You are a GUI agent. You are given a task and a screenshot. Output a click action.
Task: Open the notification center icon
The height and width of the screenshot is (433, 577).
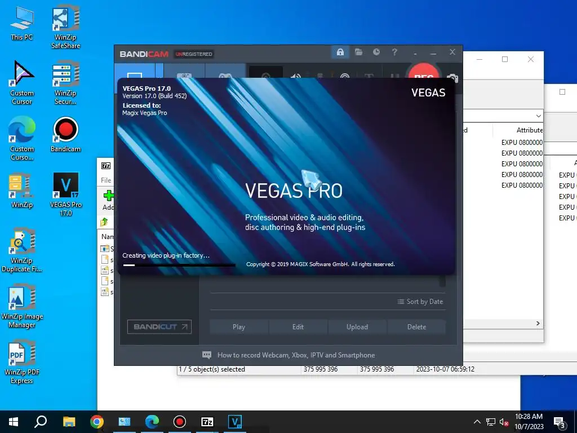coord(560,422)
